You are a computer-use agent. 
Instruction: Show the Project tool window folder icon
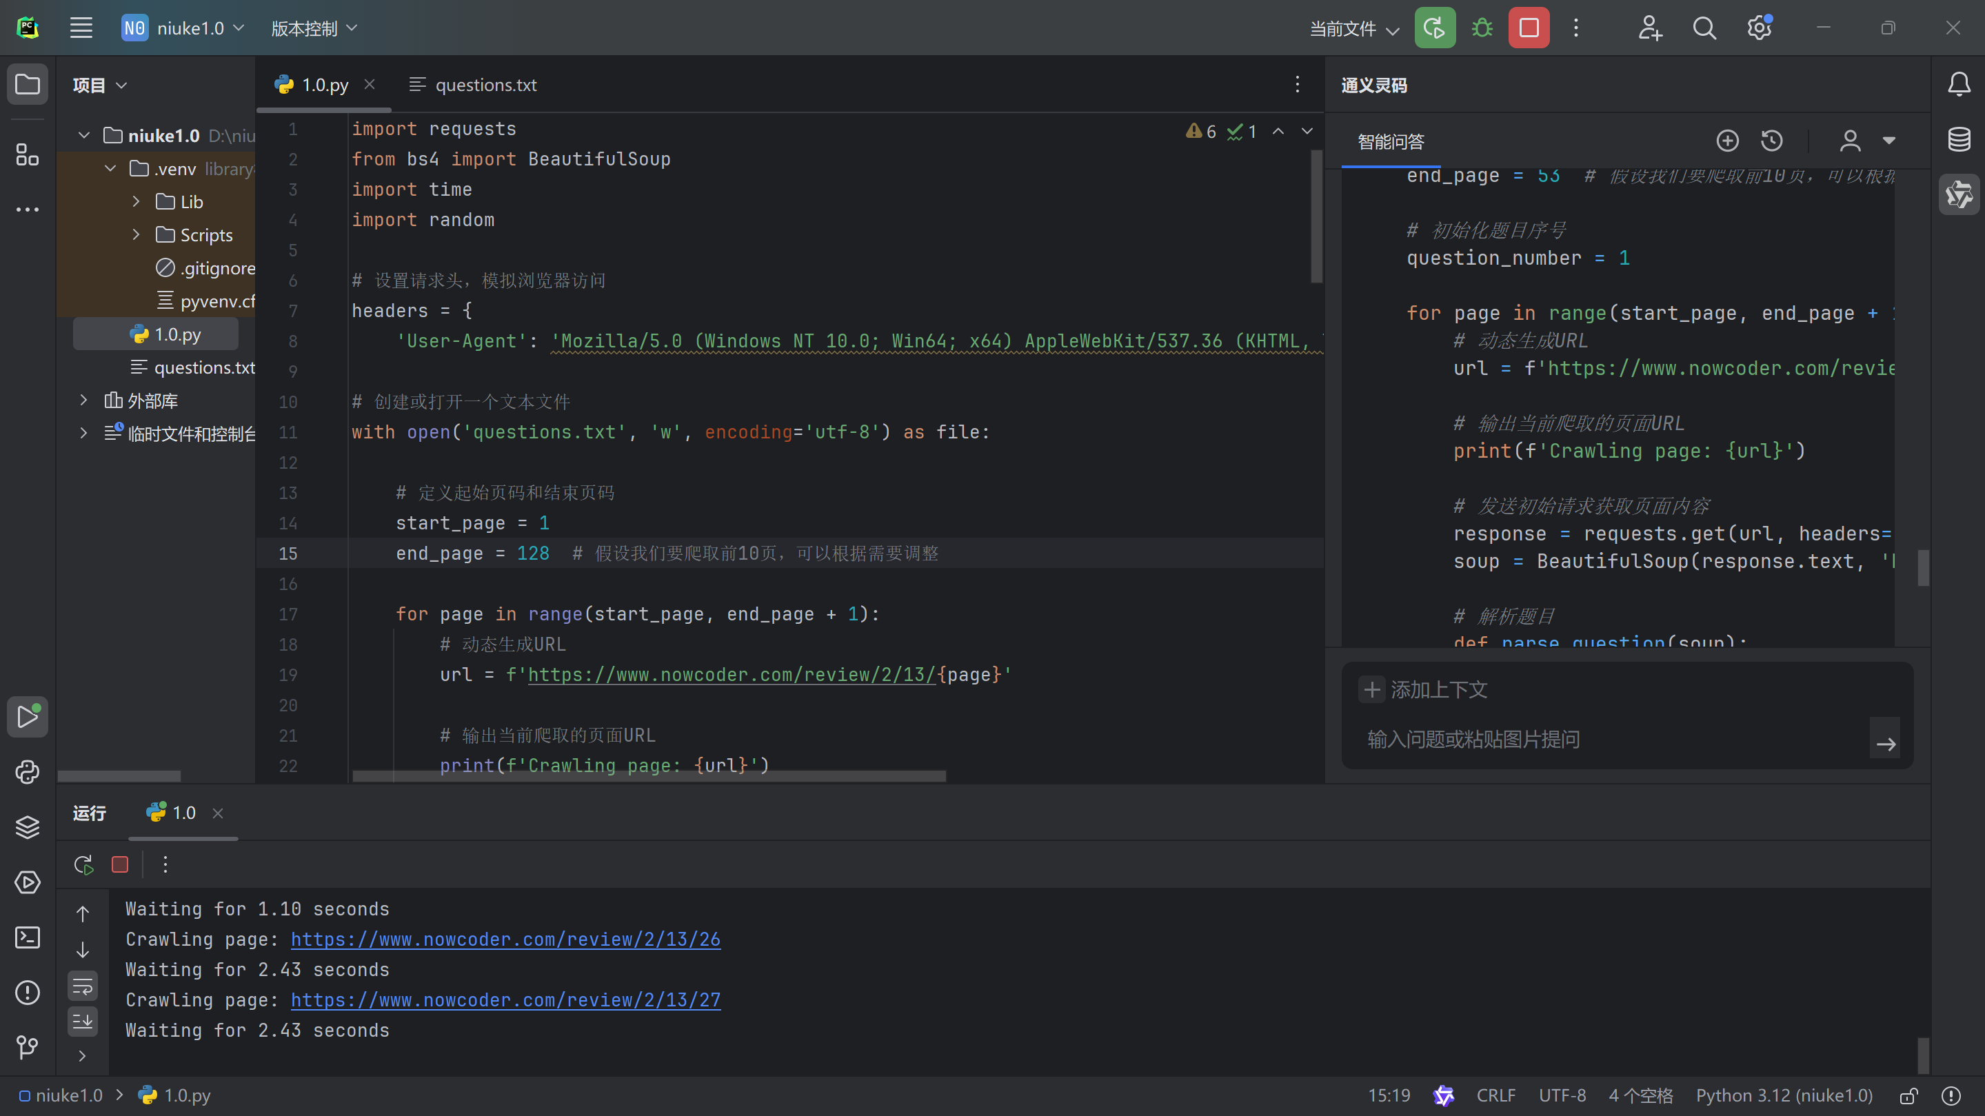(28, 84)
